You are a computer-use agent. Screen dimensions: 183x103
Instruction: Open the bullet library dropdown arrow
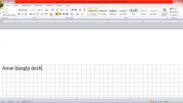[x=59, y=10]
